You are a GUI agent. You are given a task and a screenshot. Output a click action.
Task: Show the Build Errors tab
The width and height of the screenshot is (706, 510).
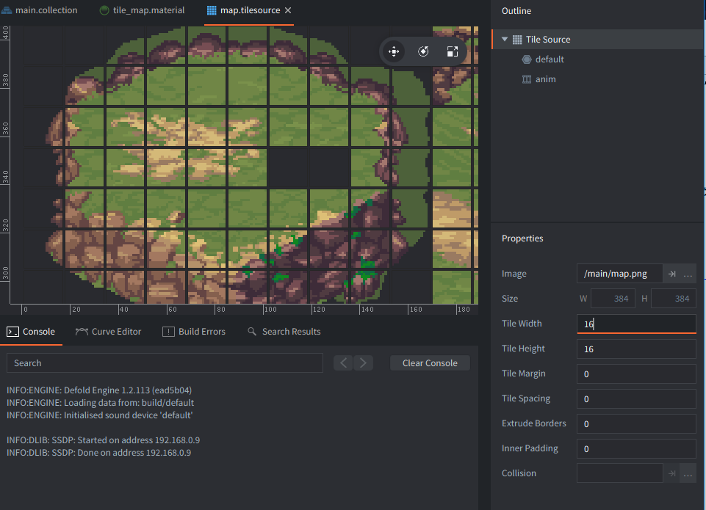(x=194, y=332)
